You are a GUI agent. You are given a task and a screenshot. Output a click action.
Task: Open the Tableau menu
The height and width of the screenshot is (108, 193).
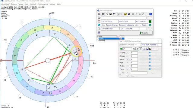click(x=14, y=4)
